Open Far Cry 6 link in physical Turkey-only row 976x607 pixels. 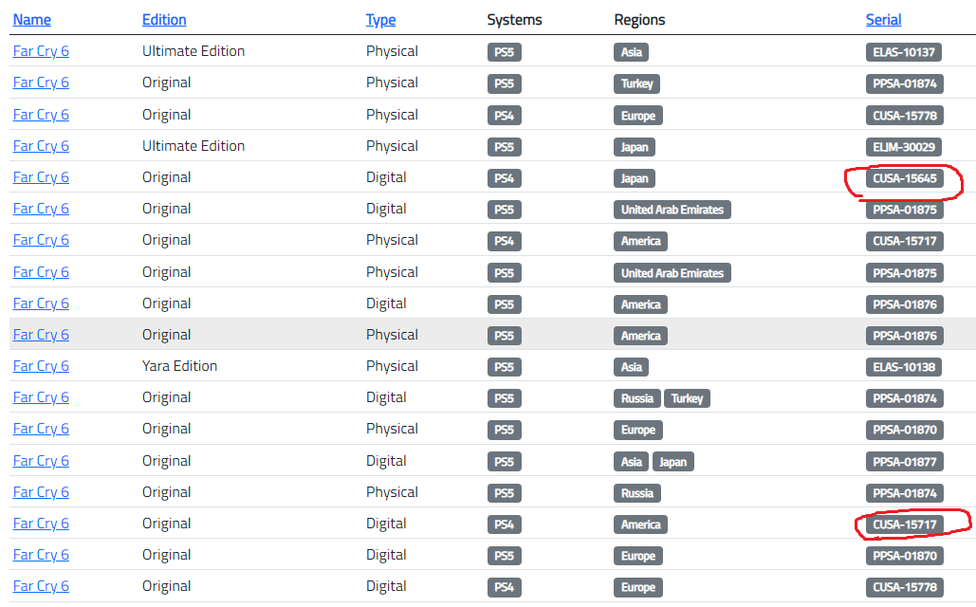tap(41, 83)
